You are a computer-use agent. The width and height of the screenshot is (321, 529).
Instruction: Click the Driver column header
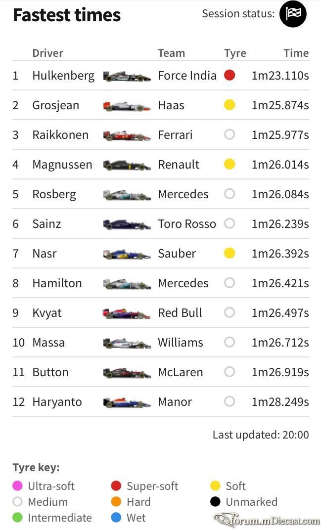[47, 53]
